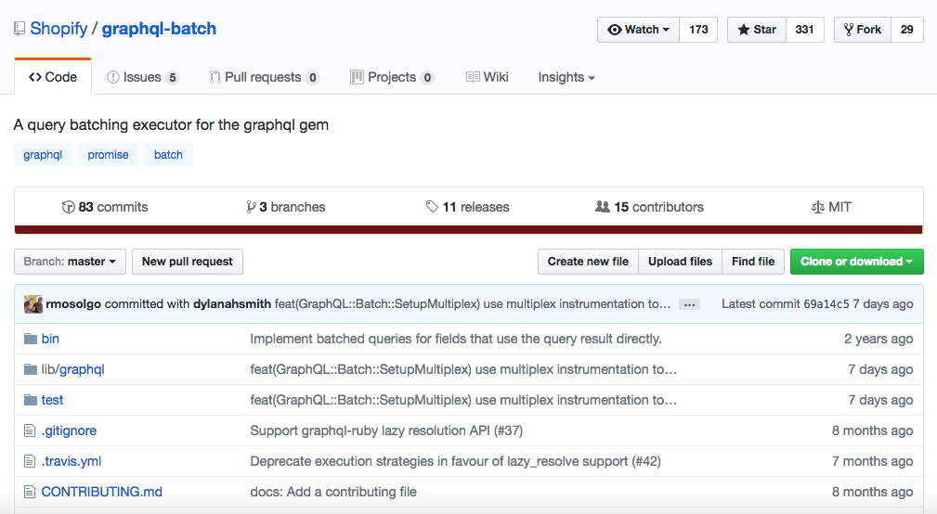Viewport: 937px width, 514px height.
Task: Open the graphql-batch repository link
Action: pyautogui.click(x=159, y=29)
